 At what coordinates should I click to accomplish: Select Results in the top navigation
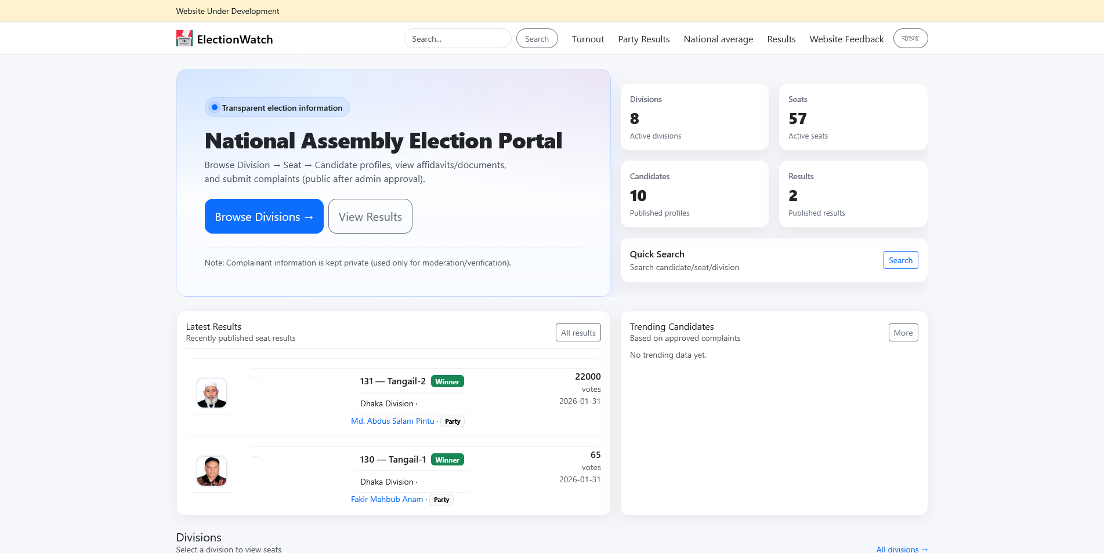click(x=781, y=39)
